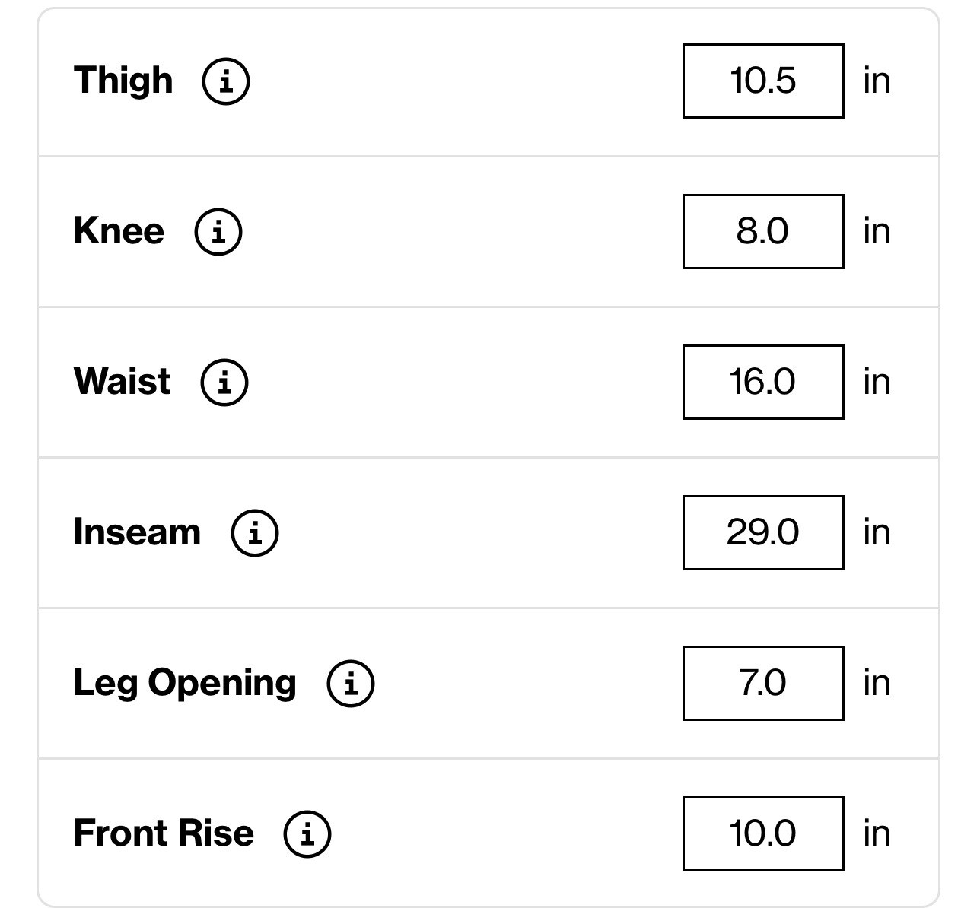Click the "in" unit beside Front Rise field
Viewport: 977px width, 908px height.
(877, 833)
